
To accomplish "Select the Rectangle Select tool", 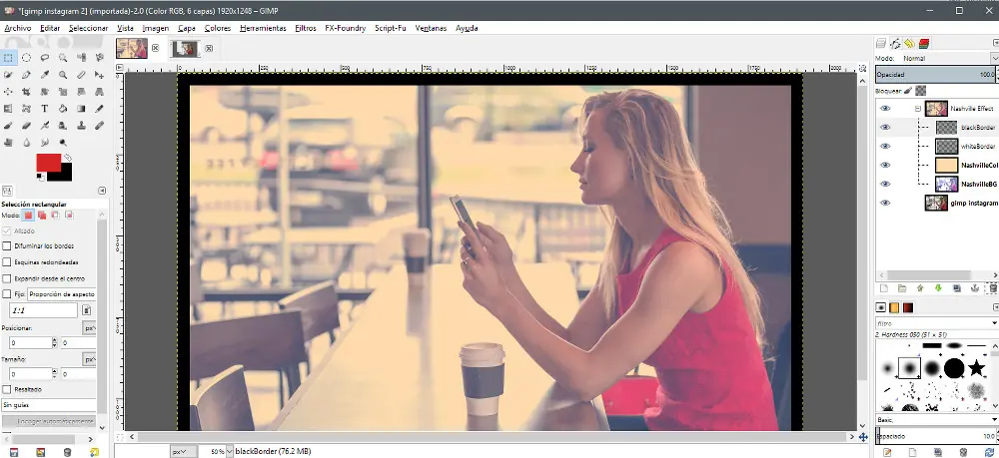I will [x=8, y=57].
